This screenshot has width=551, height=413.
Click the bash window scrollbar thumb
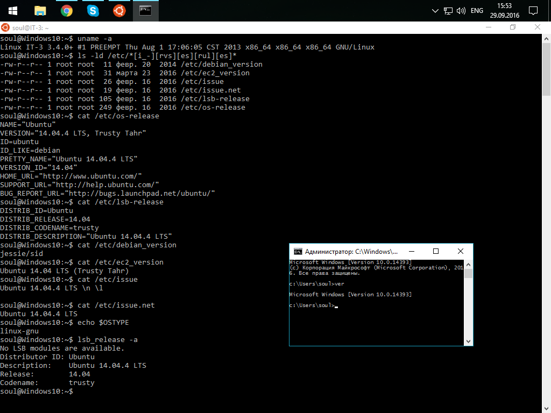coord(547,69)
